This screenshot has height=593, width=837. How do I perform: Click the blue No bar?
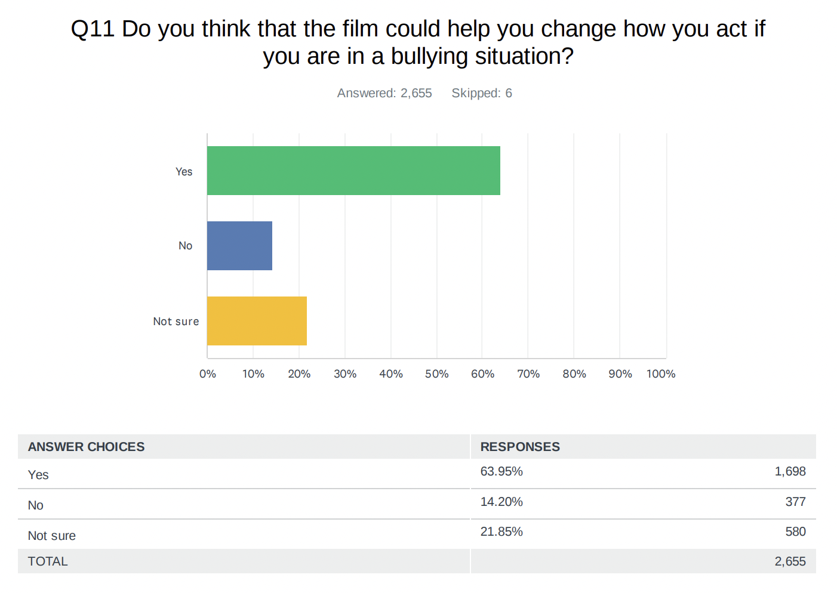coord(239,246)
